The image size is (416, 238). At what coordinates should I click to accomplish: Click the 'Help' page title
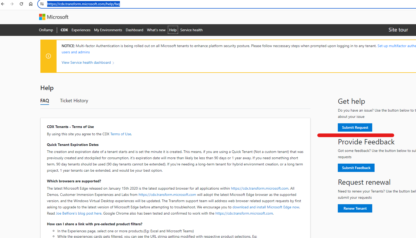(47, 88)
